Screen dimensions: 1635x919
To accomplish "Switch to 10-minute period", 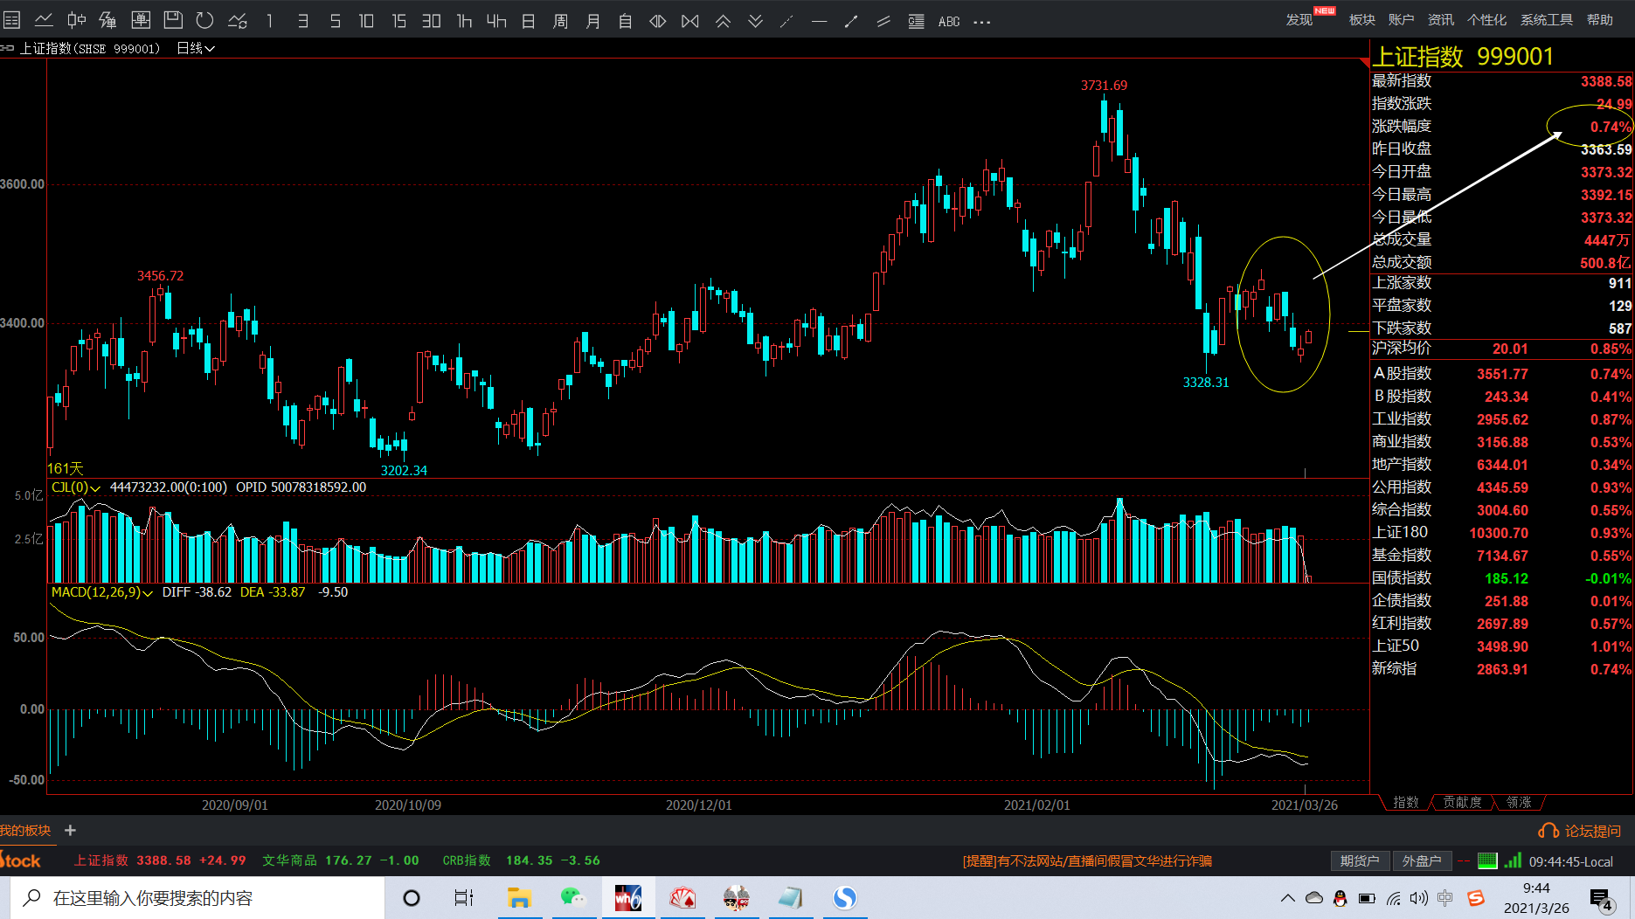I will click(366, 20).
